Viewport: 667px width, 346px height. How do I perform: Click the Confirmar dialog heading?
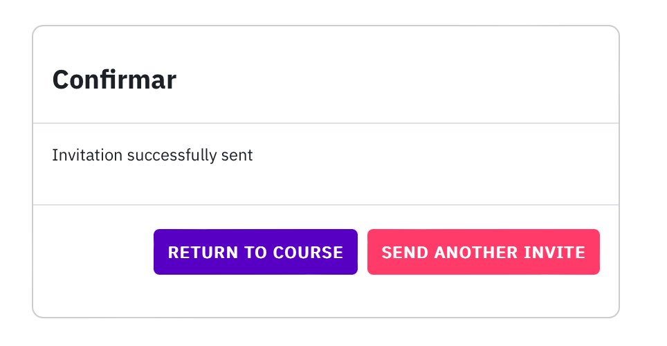pyautogui.click(x=114, y=80)
